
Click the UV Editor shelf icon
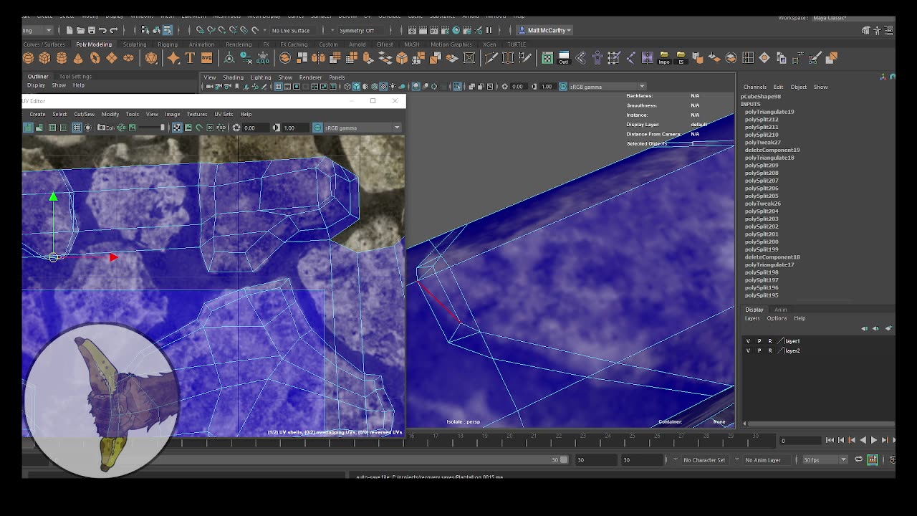click(547, 58)
